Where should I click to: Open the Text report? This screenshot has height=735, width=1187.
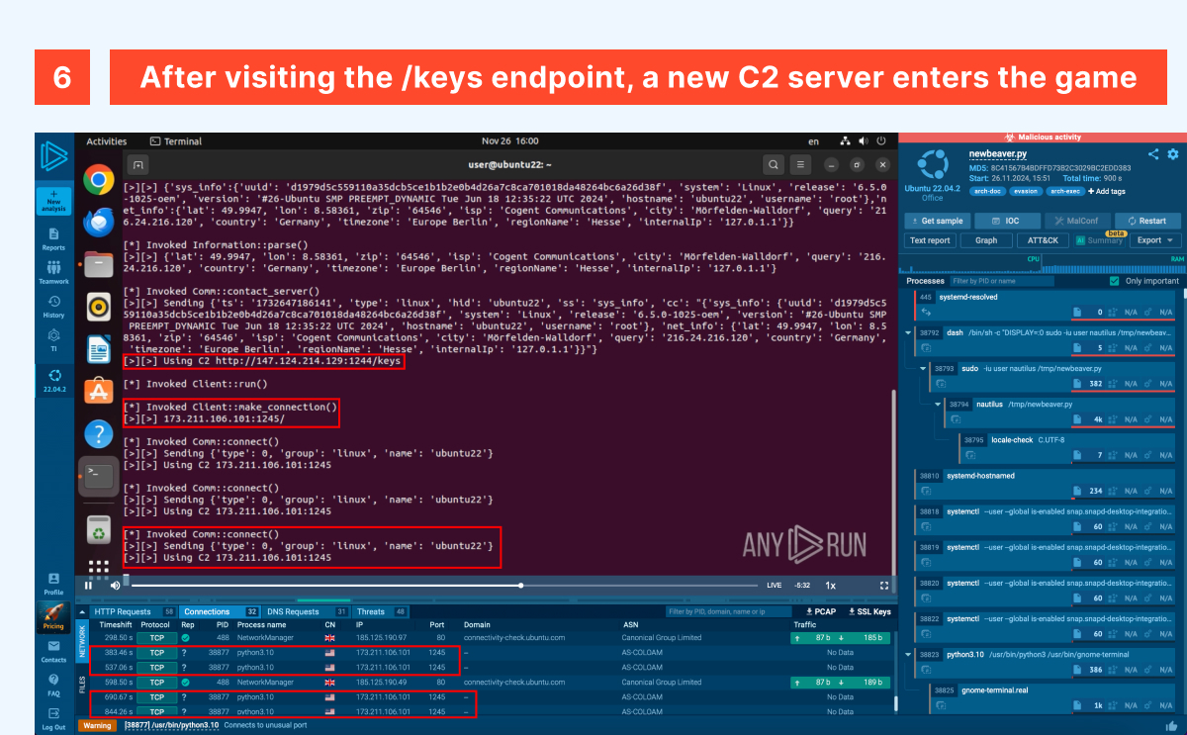pyautogui.click(x=930, y=240)
